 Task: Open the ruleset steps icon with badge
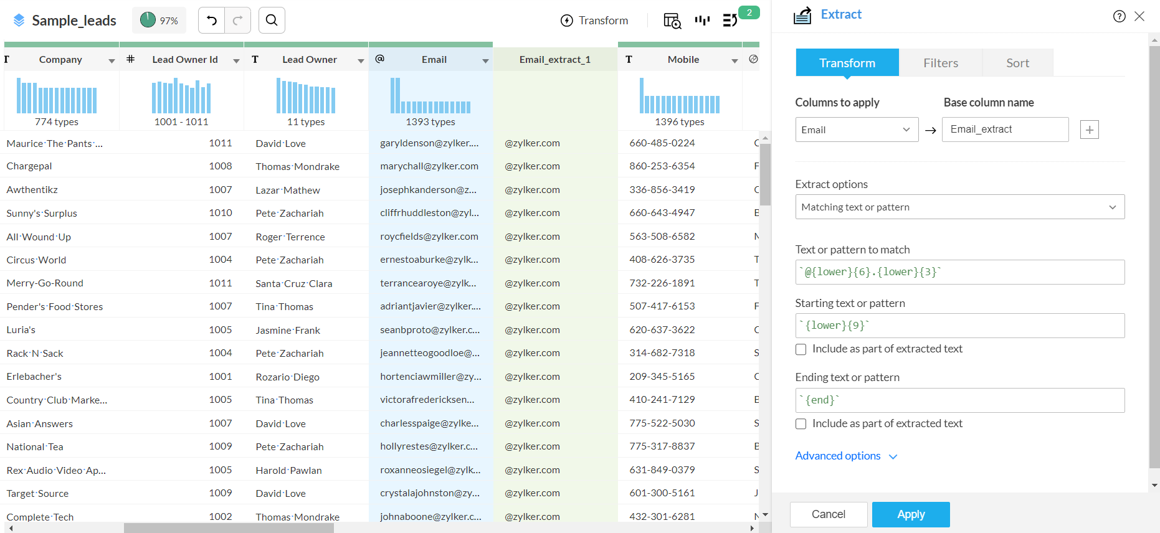[730, 21]
